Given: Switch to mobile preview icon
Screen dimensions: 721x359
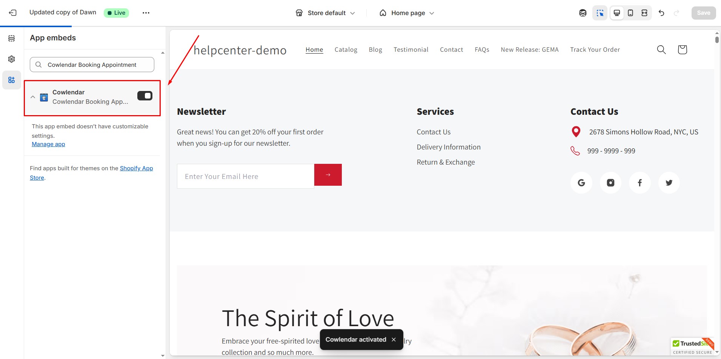Looking at the screenshot, I should [630, 13].
